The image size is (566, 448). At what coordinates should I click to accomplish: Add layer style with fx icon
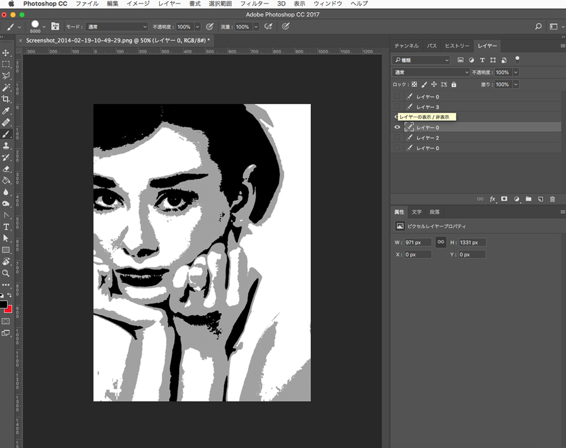coord(492,199)
